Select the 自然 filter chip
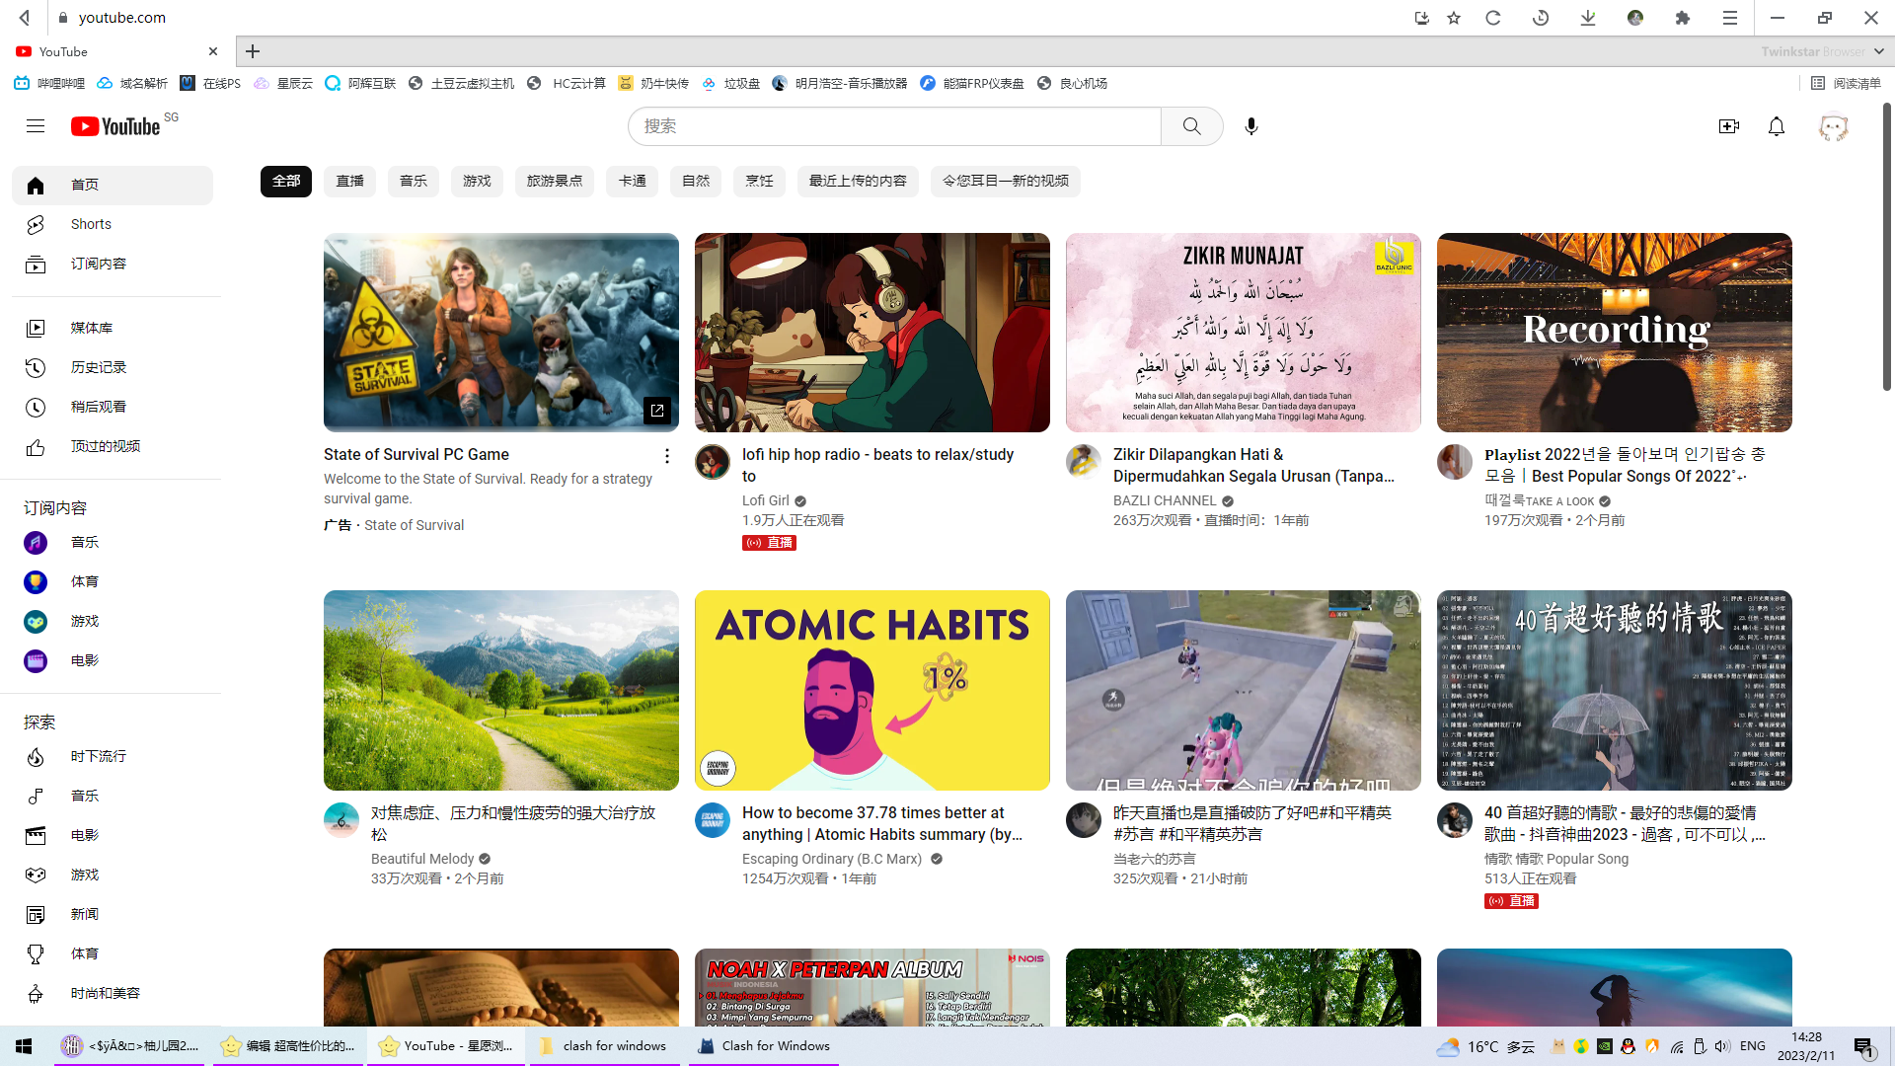The height and width of the screenshot is (1066, 1895). click(696, 182)
